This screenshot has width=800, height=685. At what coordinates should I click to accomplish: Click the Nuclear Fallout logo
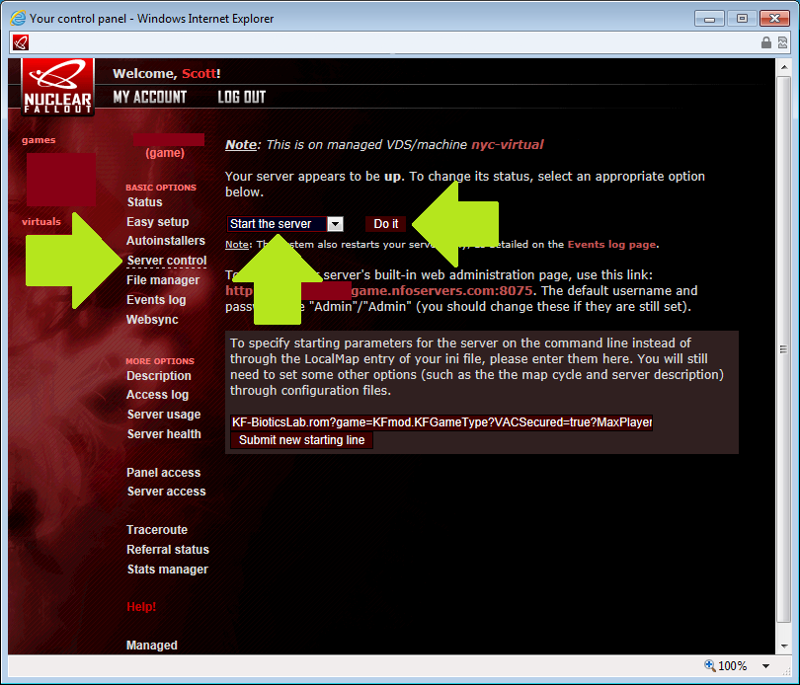(58, 87)
